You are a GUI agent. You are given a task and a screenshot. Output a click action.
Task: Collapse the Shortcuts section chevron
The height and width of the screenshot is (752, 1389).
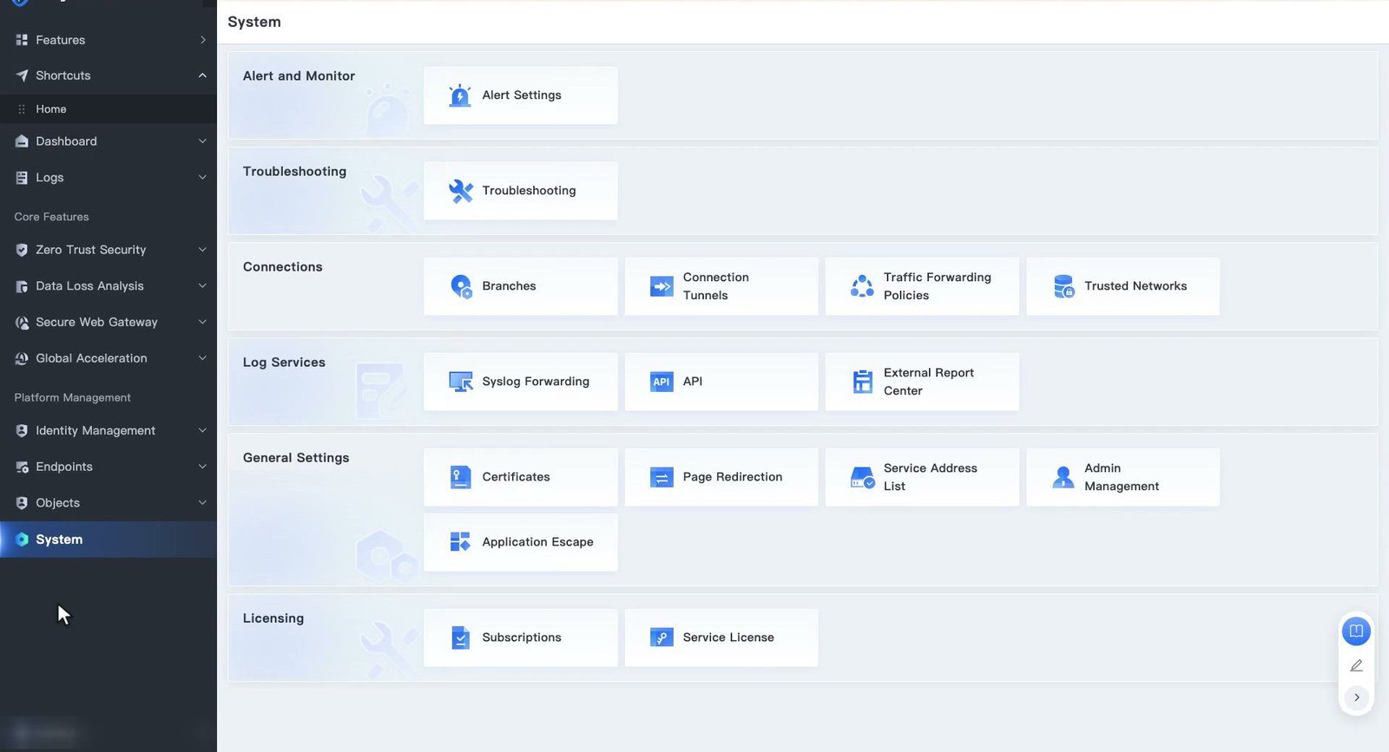point(202,75)
